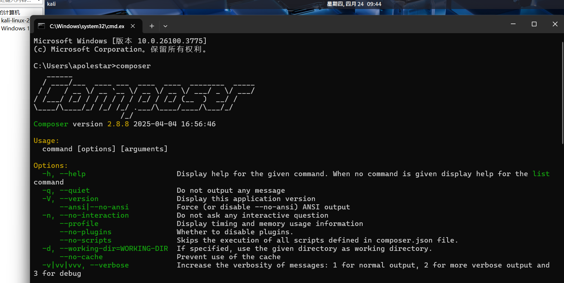
Task: Click the '--profile' option text
Action: click(79, 224)
